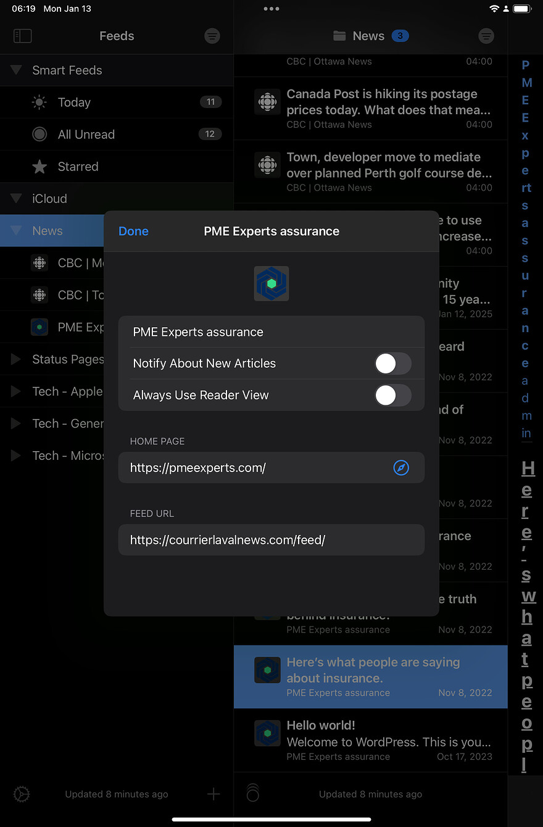Click PME icon beside Hello world article
The width and height of the screenshot is (543, 827).
click(x=267, y=733)
